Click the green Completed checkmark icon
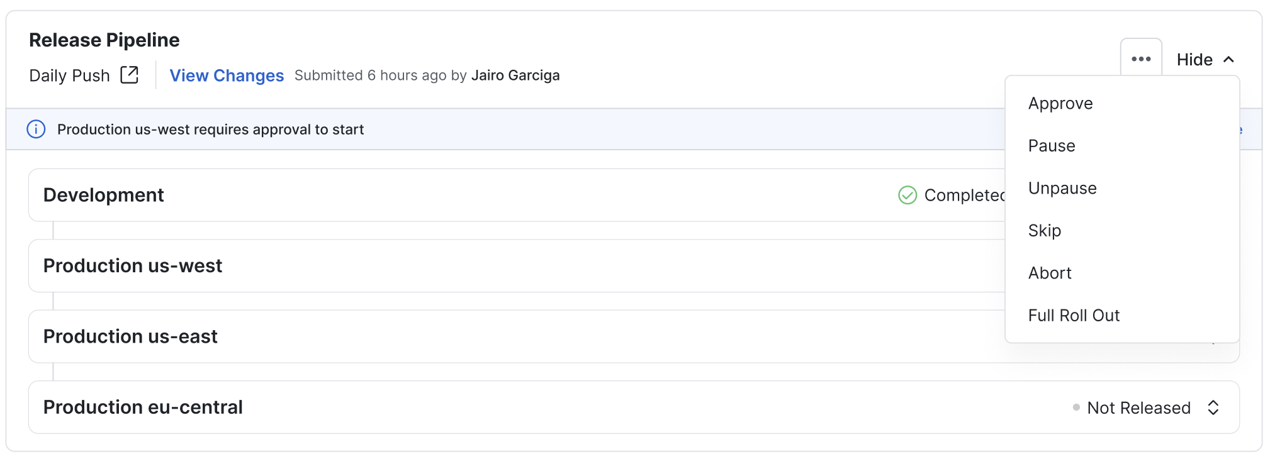 [x=908, y=195]
